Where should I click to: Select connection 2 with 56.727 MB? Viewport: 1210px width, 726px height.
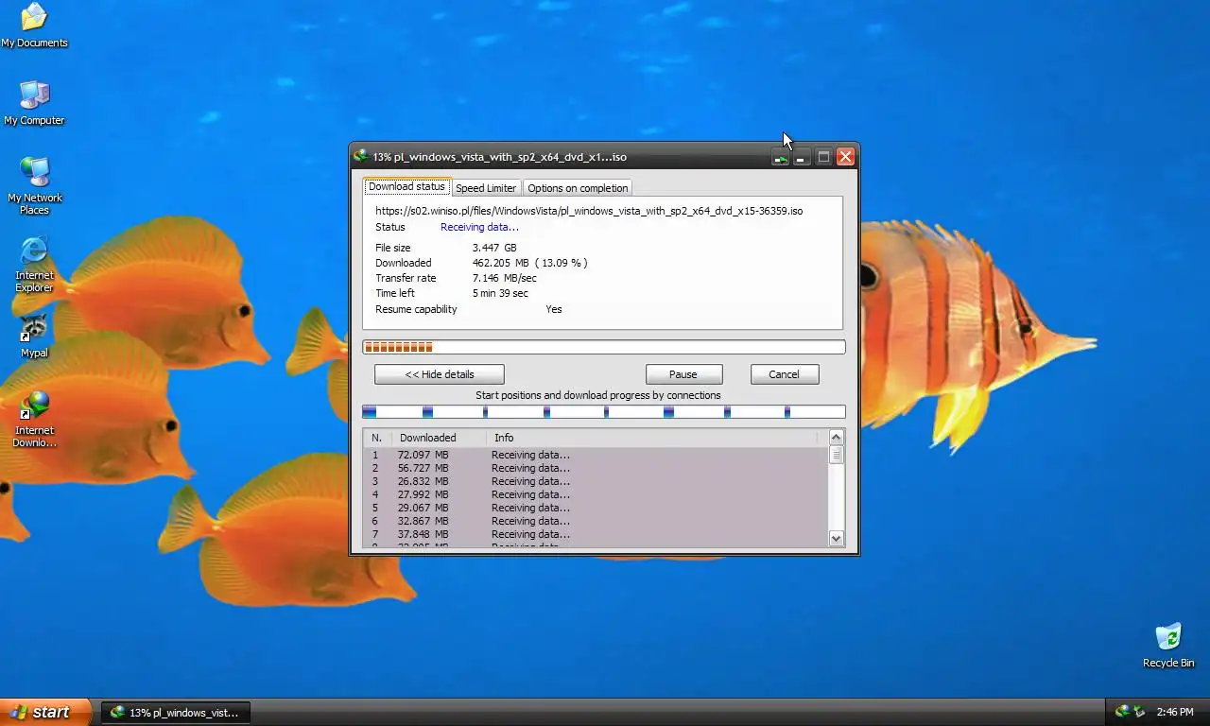click(x=596, y=468)
